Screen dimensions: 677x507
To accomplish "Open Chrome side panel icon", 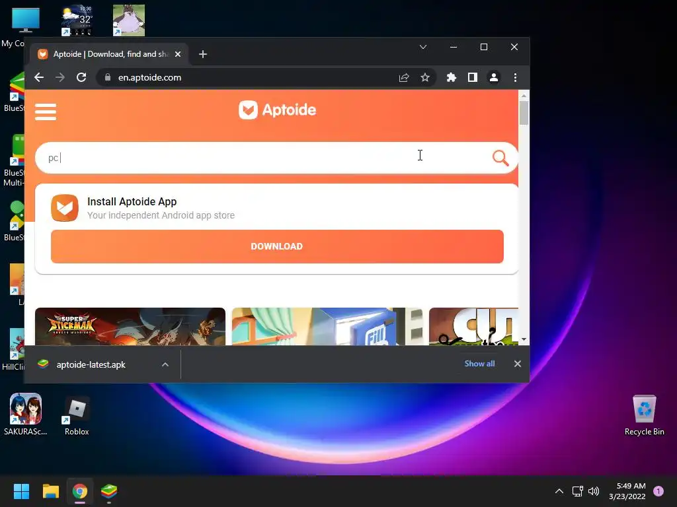I will pos(472,77).
